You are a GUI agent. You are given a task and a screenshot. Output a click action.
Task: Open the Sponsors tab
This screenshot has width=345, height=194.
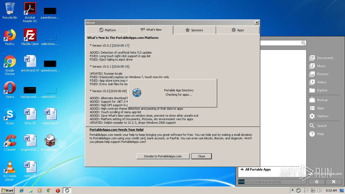(194, 30)
